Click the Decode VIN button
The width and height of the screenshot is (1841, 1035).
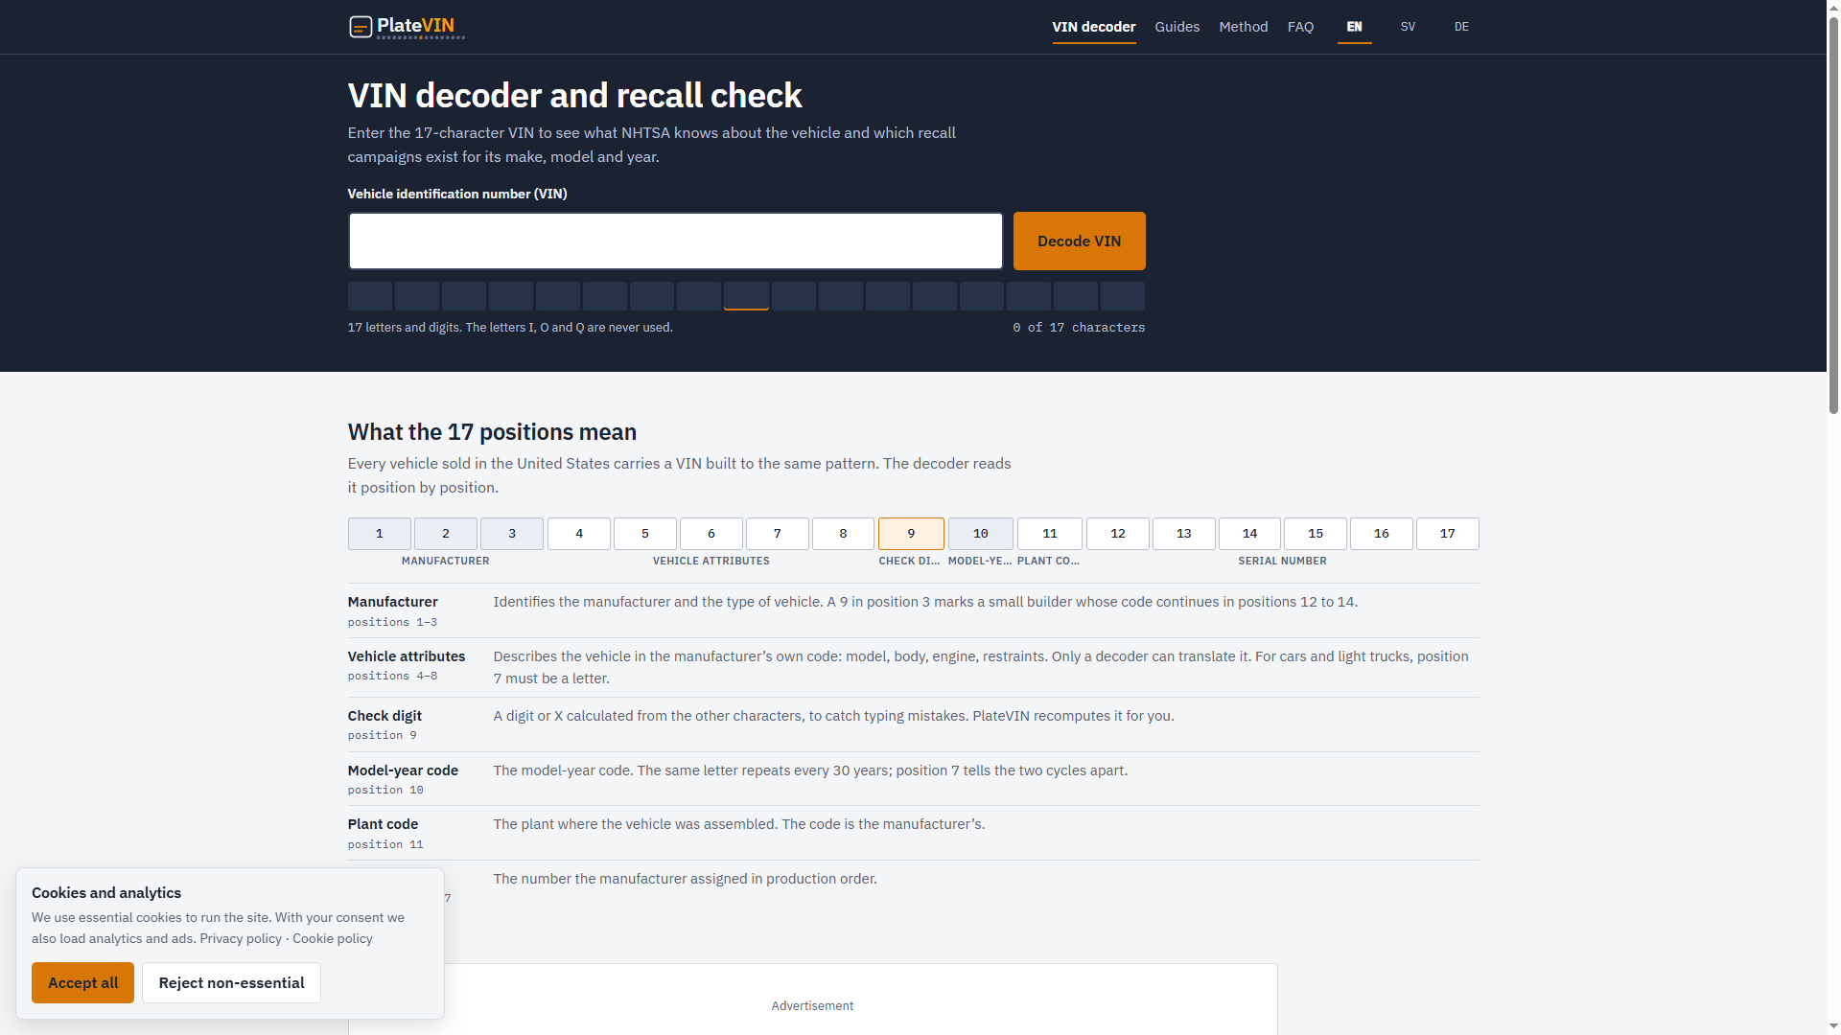(1079, 241)
